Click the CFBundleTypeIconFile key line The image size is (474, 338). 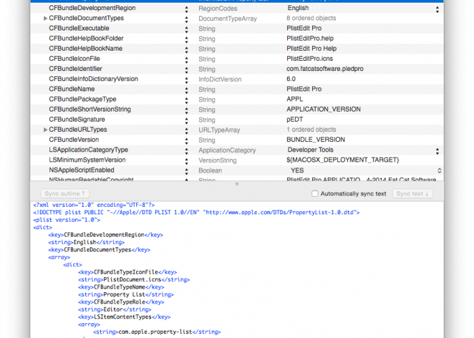pyautogui.click(x=127, y=272)
